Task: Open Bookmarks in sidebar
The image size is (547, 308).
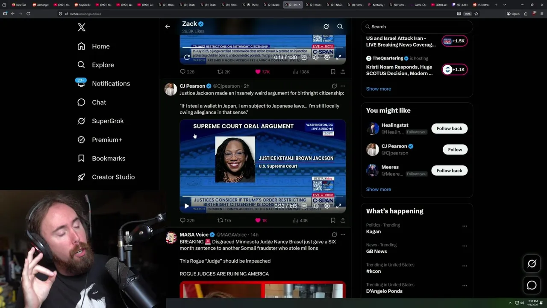Action: [x=101, y=158]
